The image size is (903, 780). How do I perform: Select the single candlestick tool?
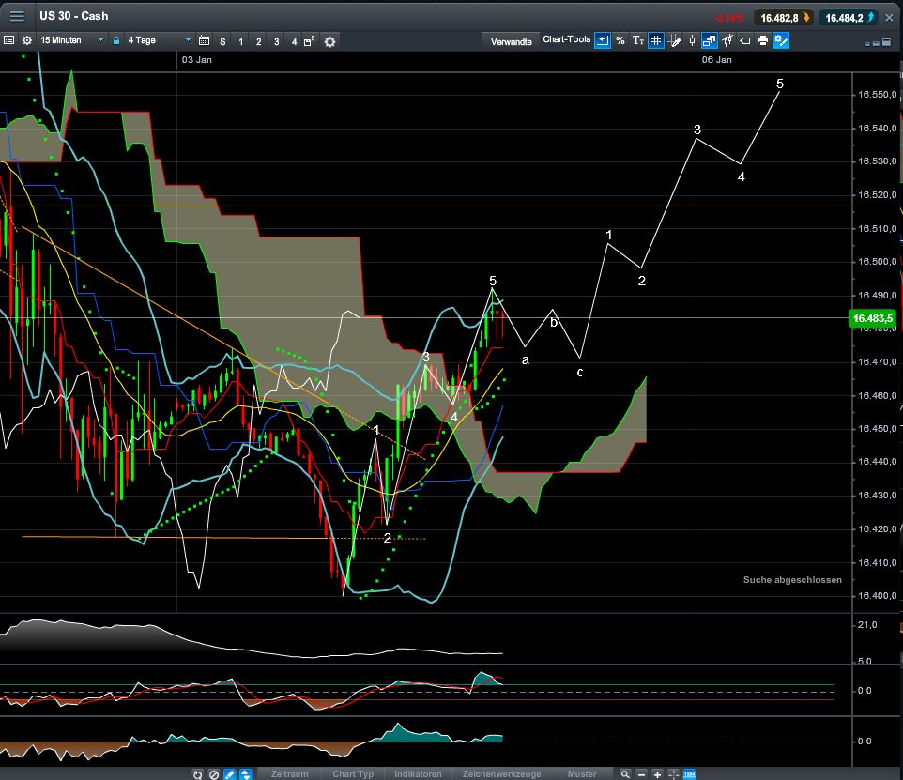692,40
